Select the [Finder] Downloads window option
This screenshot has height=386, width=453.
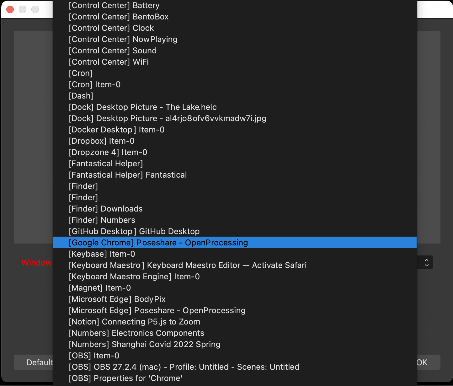(x=105, y=209)
